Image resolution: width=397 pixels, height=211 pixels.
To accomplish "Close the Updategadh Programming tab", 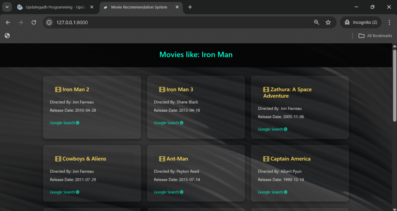I will click(x=91, y=7).
